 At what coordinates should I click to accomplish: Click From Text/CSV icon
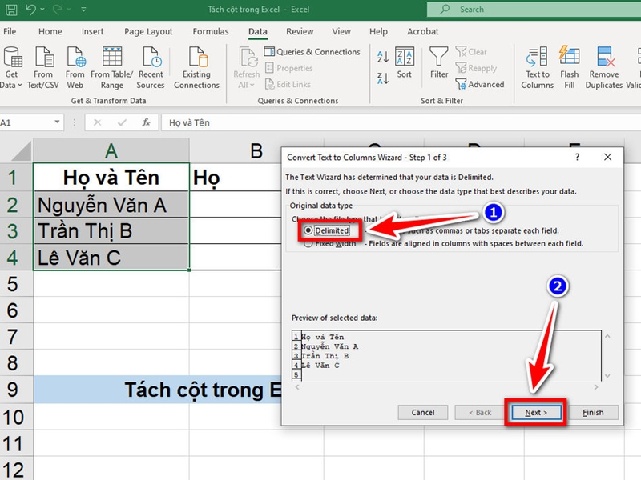coord(43,67)
